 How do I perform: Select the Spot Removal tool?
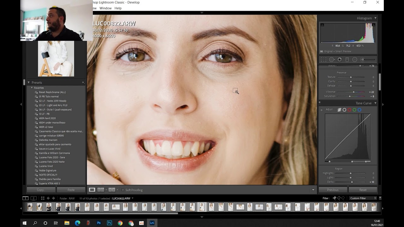coord(332,59)
